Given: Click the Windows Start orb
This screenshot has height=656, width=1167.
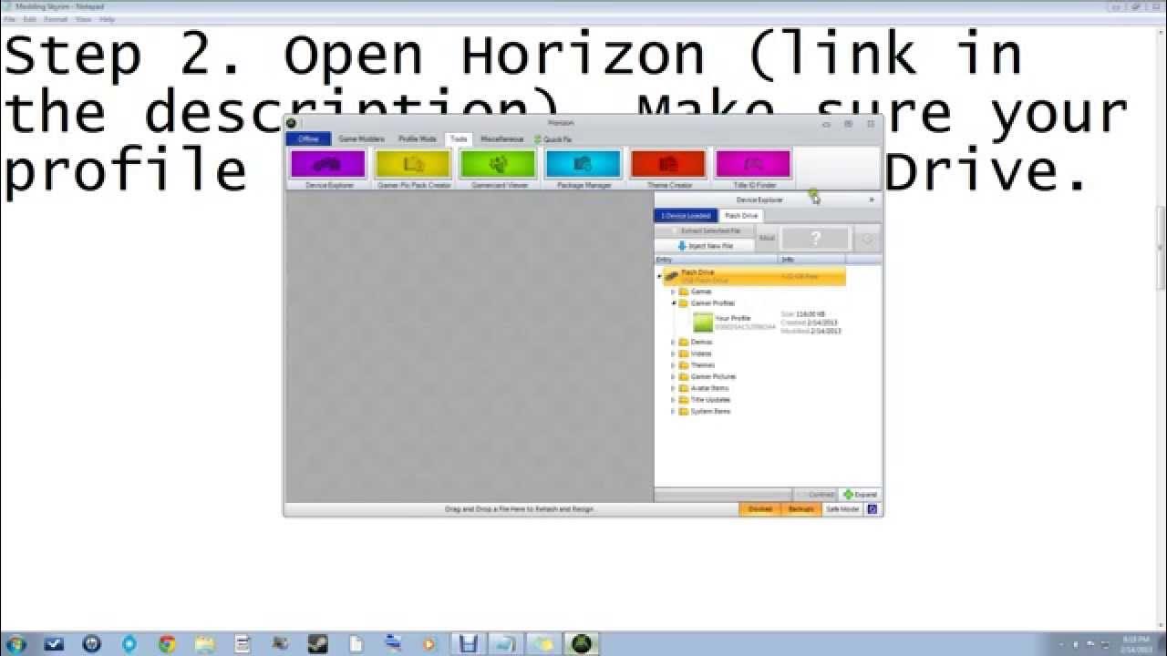Looking at the screenshot, I should tap(16, 644).
